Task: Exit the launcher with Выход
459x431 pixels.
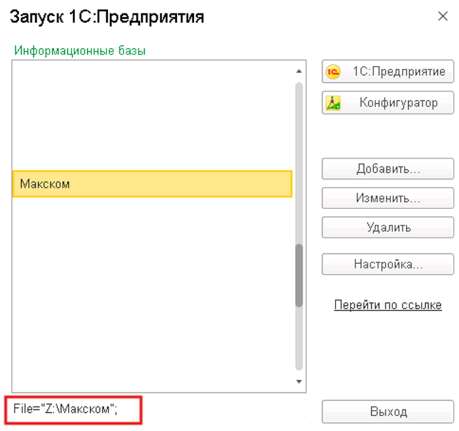Action: pyautogui.click(x=388, y=412)
